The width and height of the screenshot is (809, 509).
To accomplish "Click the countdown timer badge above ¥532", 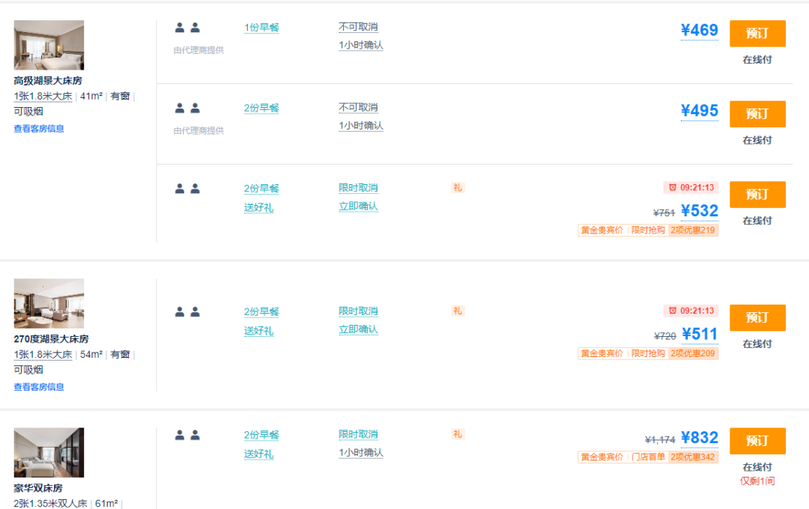I will [691, 188].
